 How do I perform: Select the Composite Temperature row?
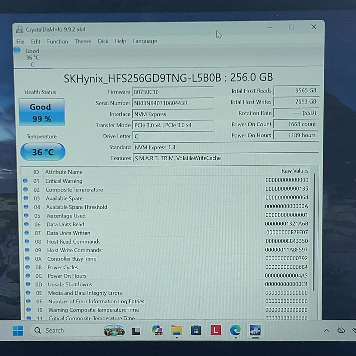tap(166, 189)
